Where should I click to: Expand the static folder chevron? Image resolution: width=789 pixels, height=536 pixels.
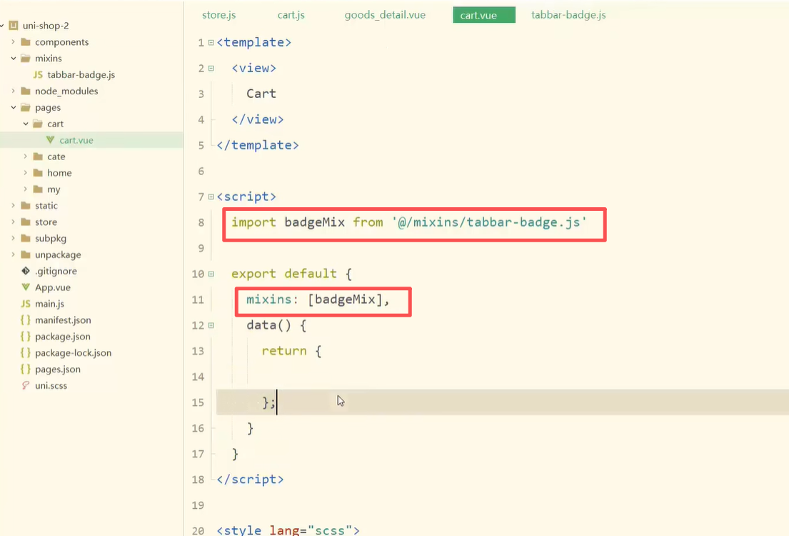tap(14, 206)
